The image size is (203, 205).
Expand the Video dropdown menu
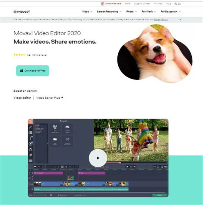(87, 12)
